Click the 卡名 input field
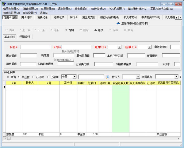The image size is (184, 148). coord(35,47)
